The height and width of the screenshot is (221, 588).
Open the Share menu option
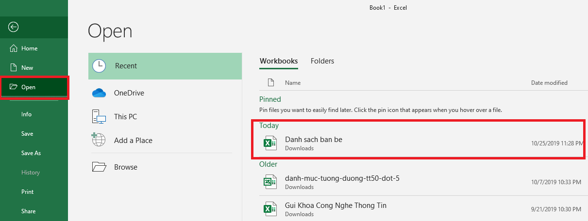tap(28, 211)
